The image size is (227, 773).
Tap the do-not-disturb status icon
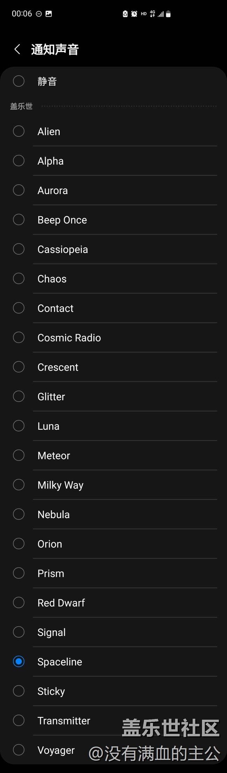(39, 14)
